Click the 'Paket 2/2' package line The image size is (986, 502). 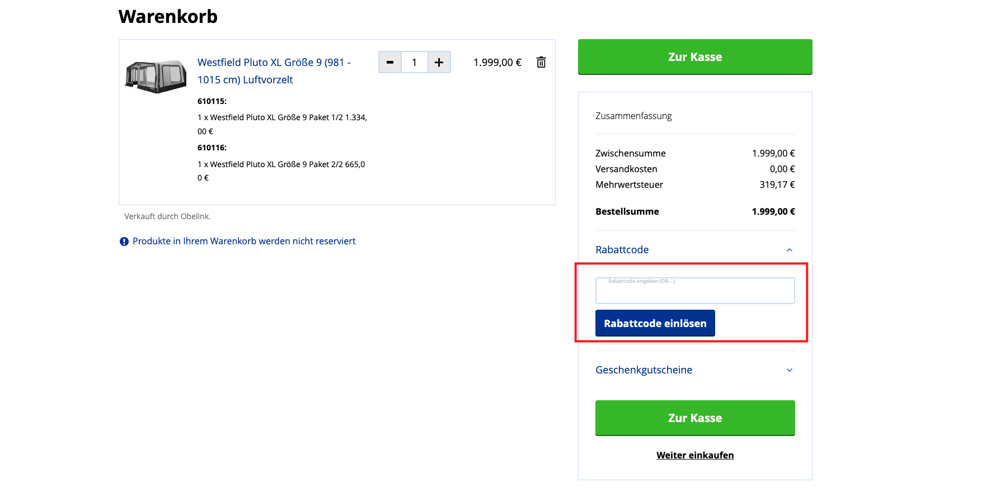281,171
